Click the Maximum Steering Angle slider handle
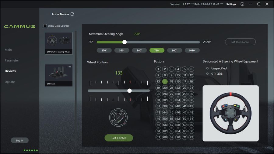The width and height of the screenshot is (274, 154). tap(124, 42)
